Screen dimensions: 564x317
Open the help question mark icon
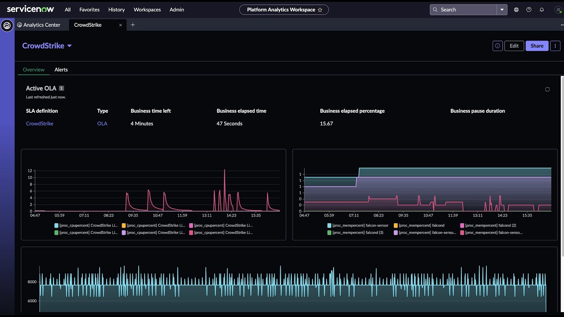pyautogui.click(x=529, y=10)
